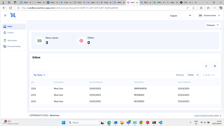Sort by the CID column header
Screen dimensions: 224x126
[x=32, y=82]
